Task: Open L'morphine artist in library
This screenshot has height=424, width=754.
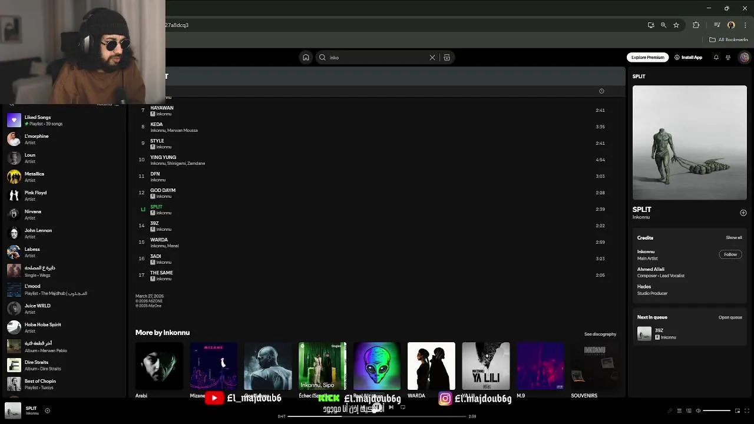Action: tap(65, 139)
